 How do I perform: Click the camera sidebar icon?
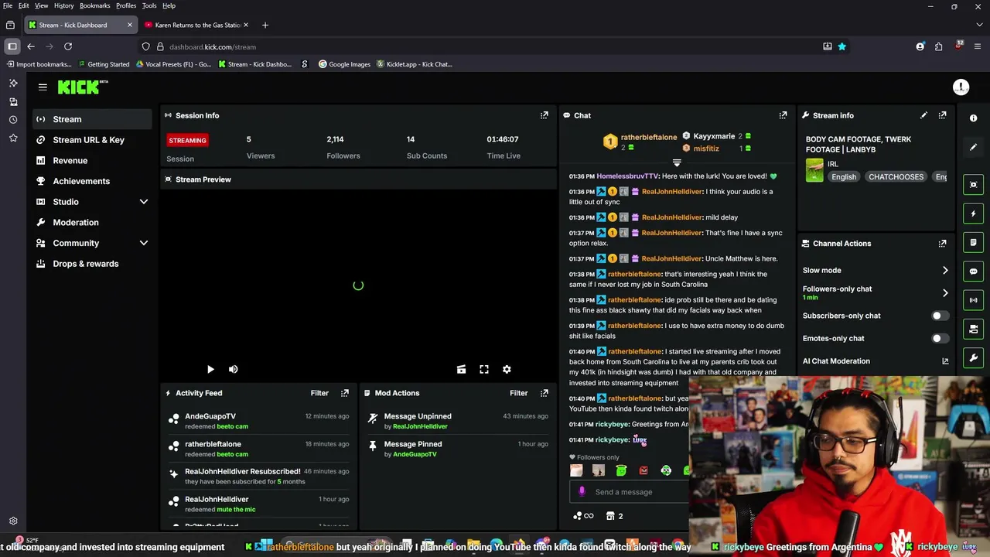(x=973, y=329)
